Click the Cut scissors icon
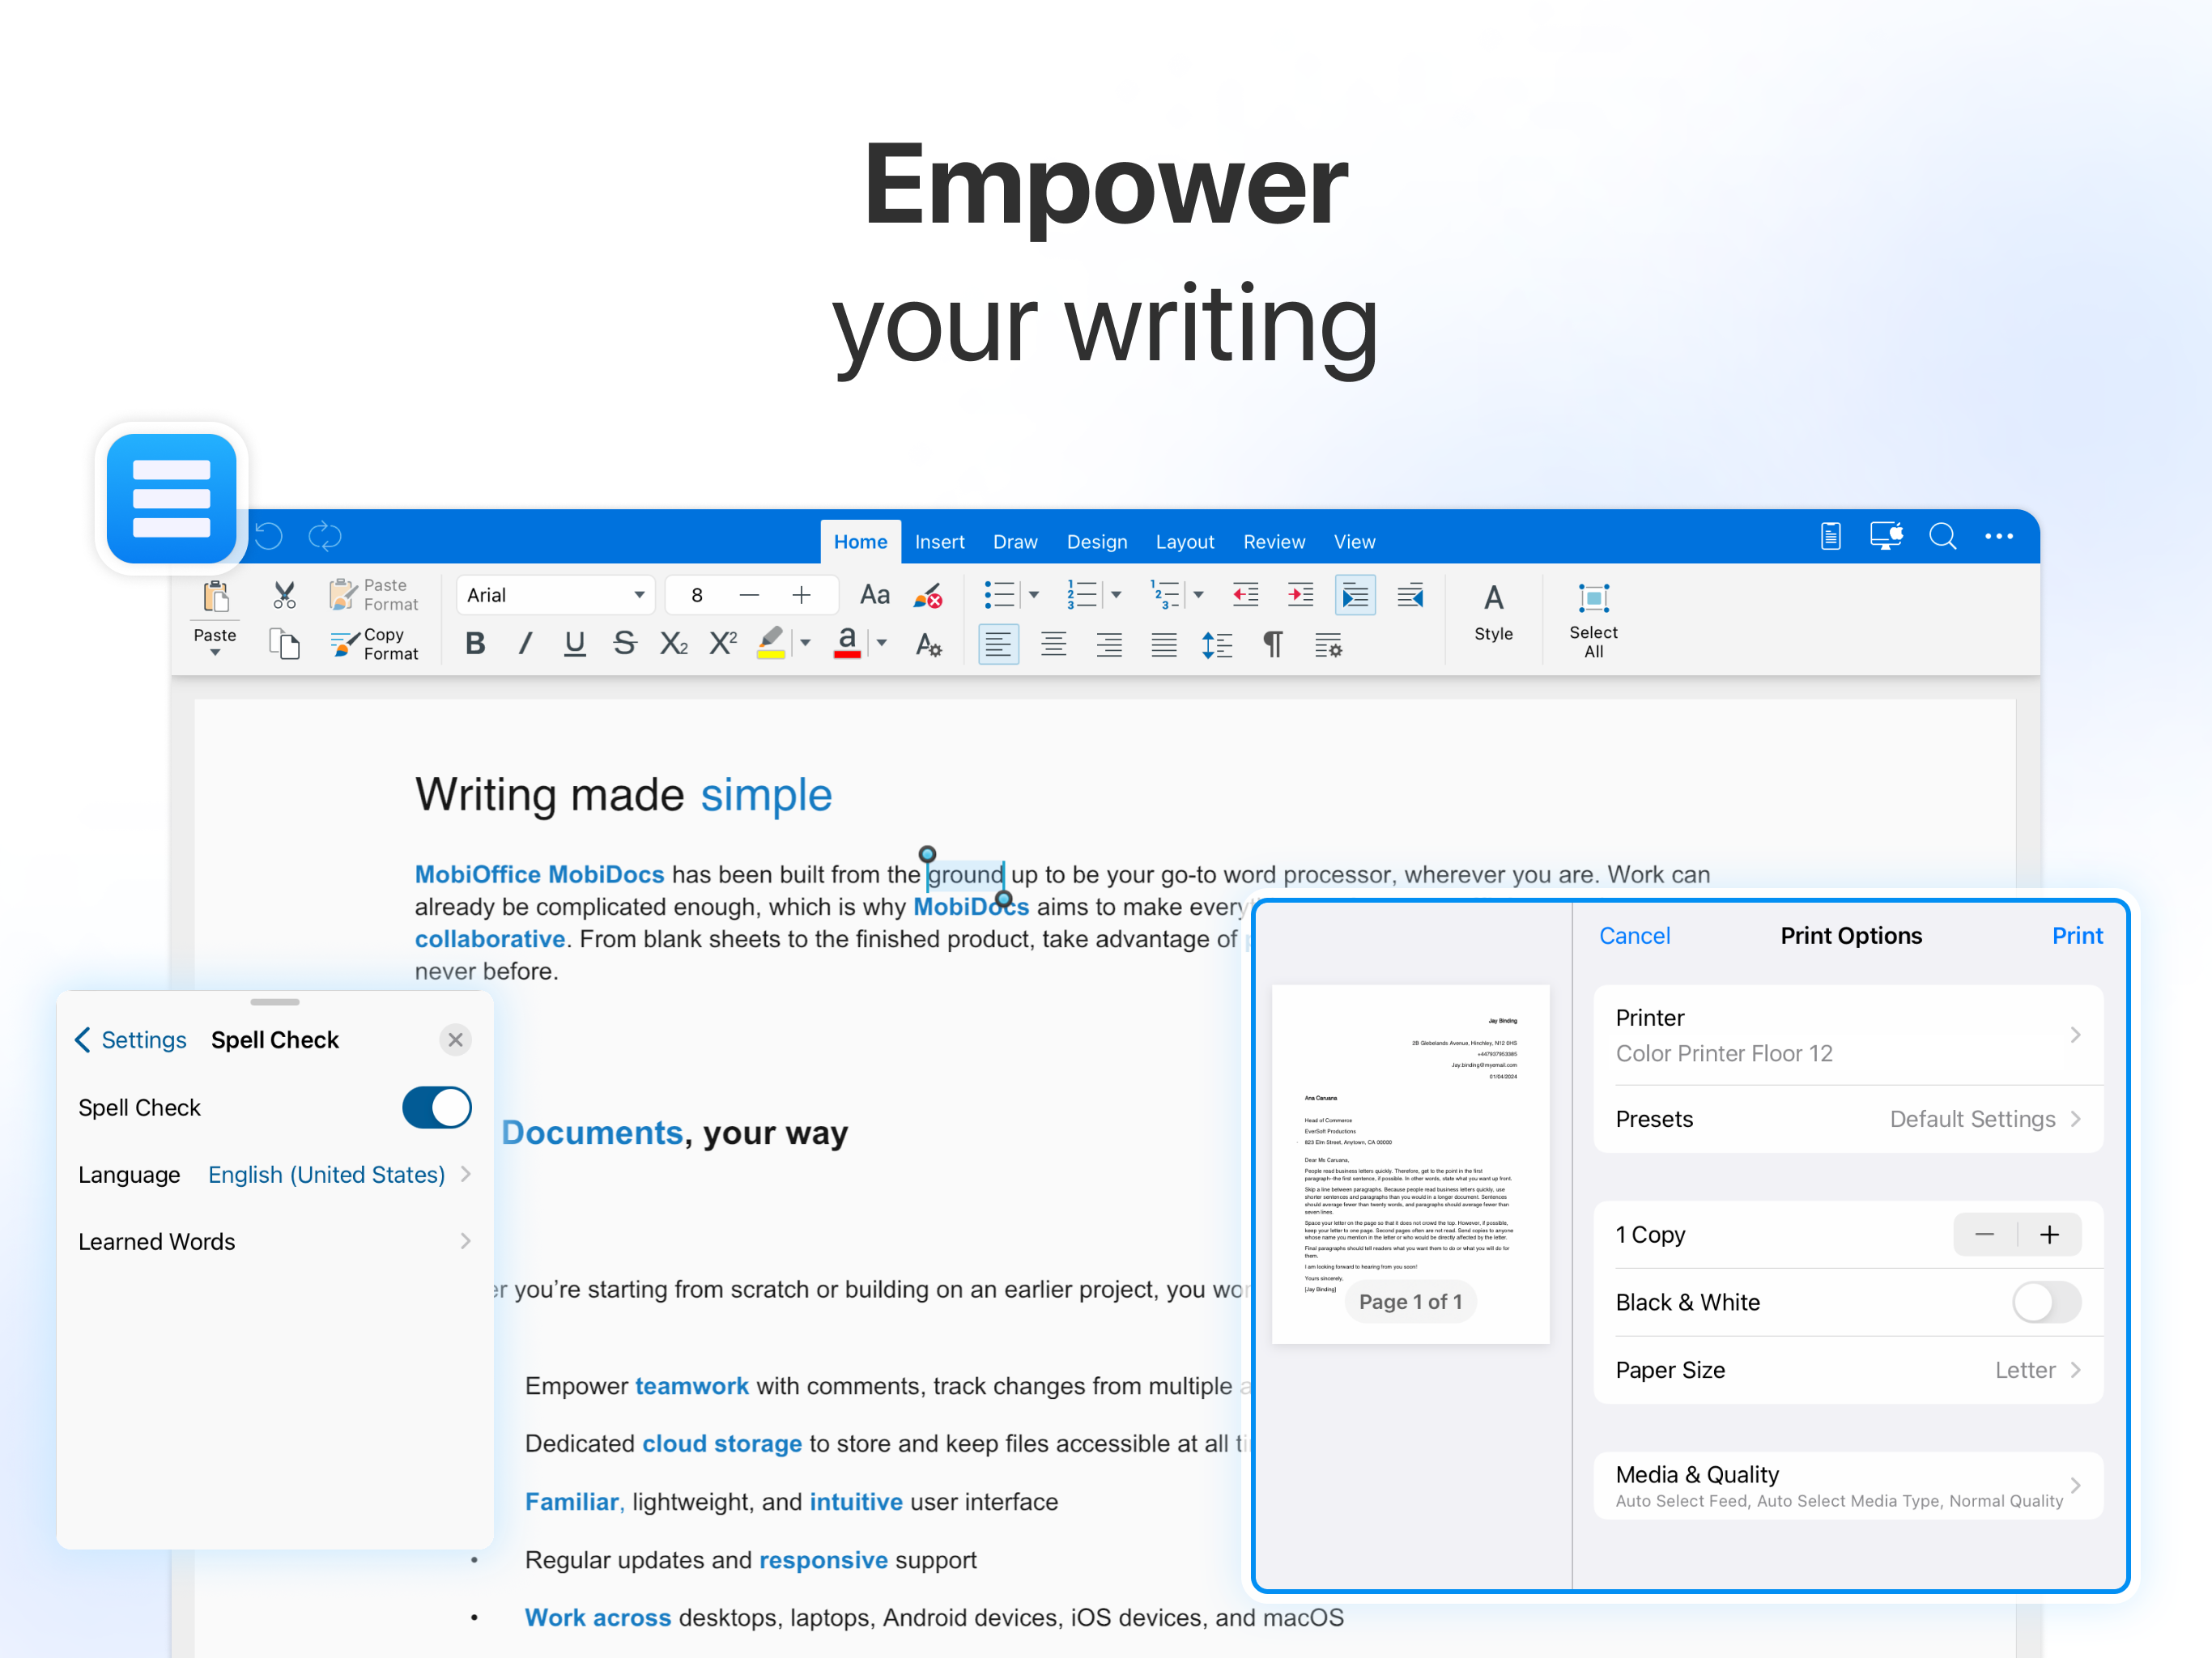This screenshot has height=1658, width=2212. [x=285, y=596]
